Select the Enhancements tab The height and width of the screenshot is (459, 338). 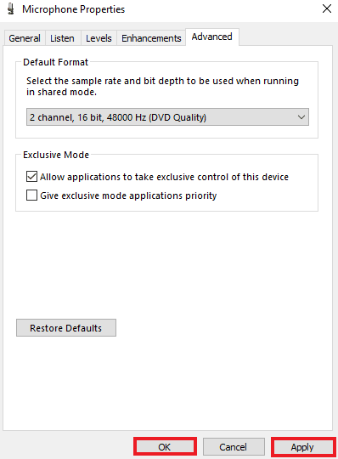tap(151, 38)
